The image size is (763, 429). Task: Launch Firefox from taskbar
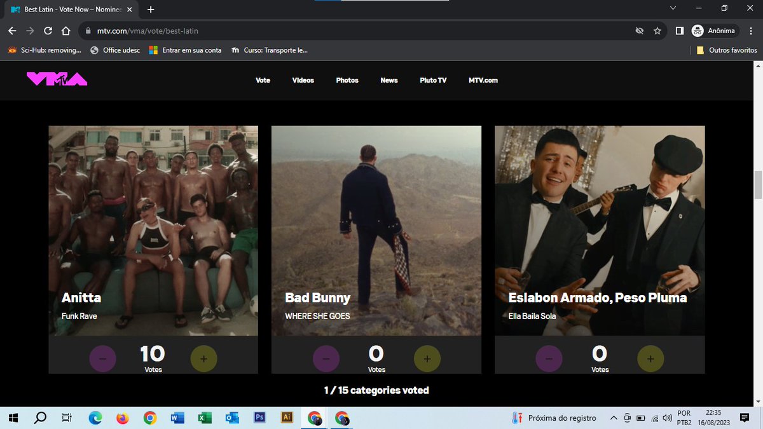click(x=122, y=418)
